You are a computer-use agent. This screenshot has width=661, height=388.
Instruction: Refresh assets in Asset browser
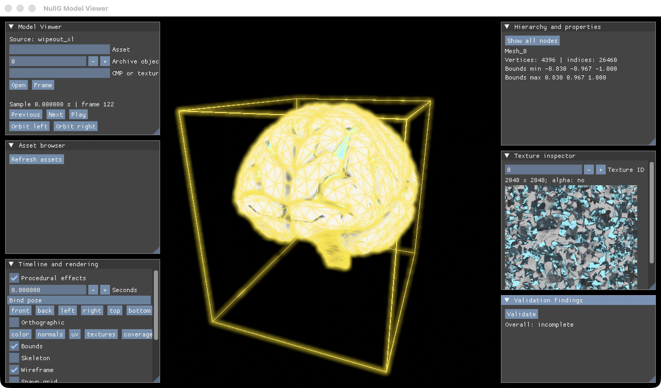pos(37,159)
